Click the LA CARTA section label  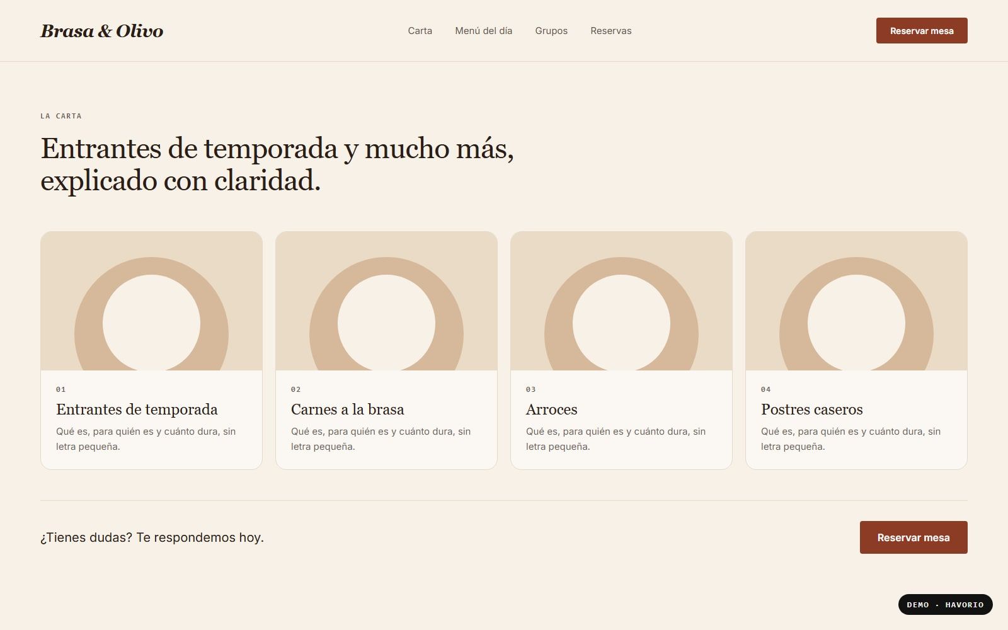(x=61, y=116)
